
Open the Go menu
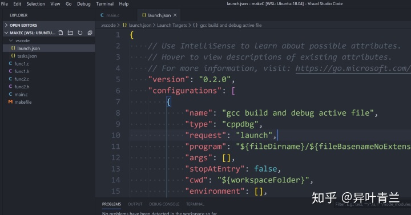[x=68, y=4]
